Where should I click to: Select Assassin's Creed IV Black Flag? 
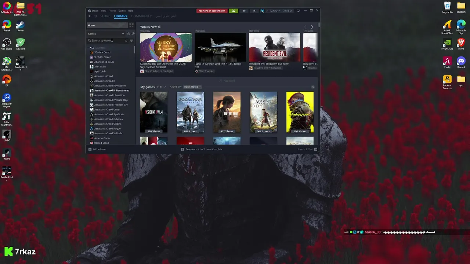click(111, 100)
